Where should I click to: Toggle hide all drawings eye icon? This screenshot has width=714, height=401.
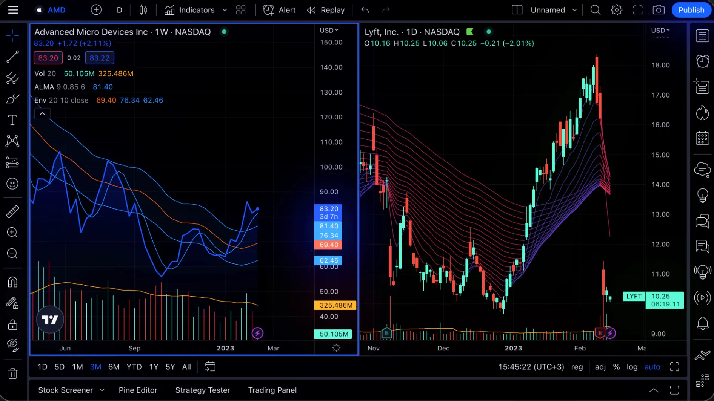tap(12, 345)
